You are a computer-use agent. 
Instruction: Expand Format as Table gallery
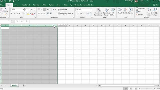pos(106,12)
